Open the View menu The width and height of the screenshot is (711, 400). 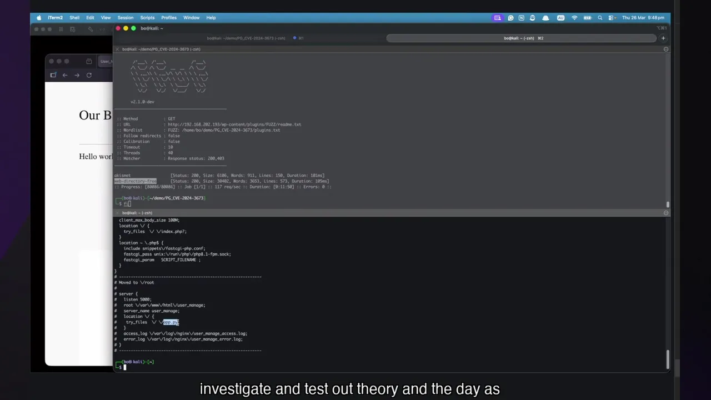tap(106, 18)
